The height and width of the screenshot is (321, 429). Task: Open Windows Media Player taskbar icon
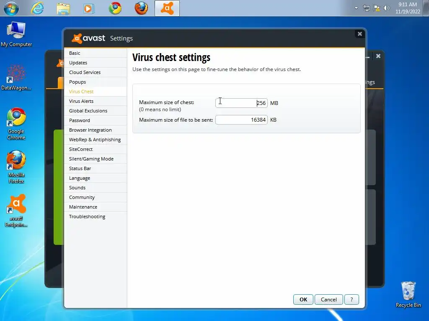click(x=89, y=8)
